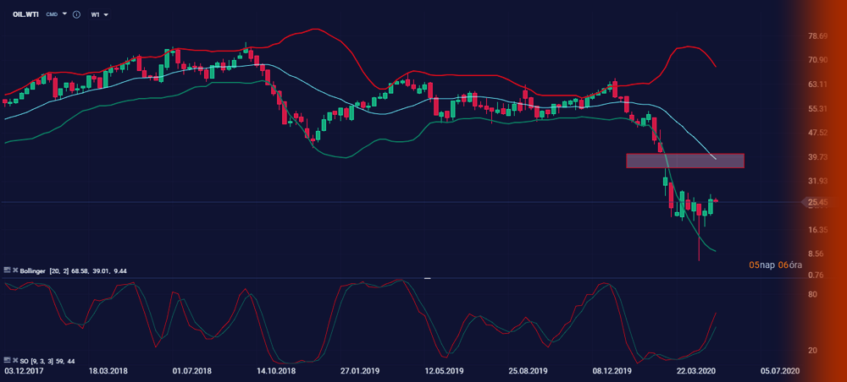Click the 78.69 level on price axis
The height and width of the screenshot is (382, 847).
click(818, 36)
